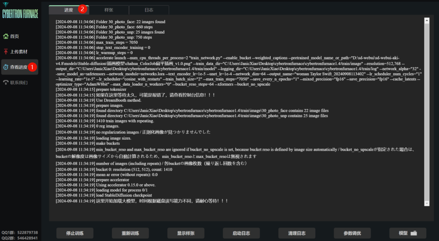The image size is (439, 241).
Task: Click the phone icon beside 联系我们
Action: (x=6, y=83)
